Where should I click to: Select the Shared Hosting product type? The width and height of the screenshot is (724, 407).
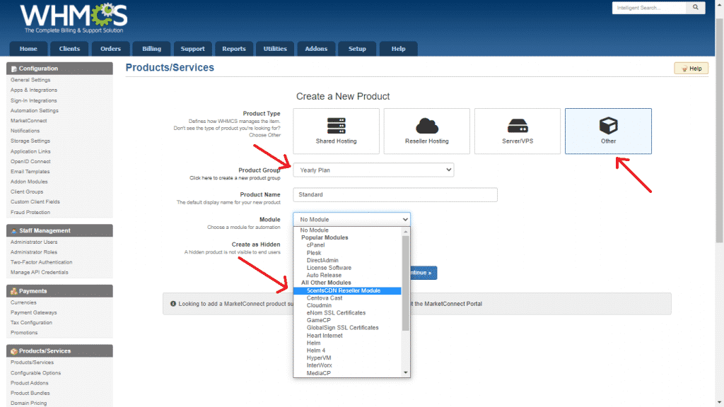click(336, 131)
